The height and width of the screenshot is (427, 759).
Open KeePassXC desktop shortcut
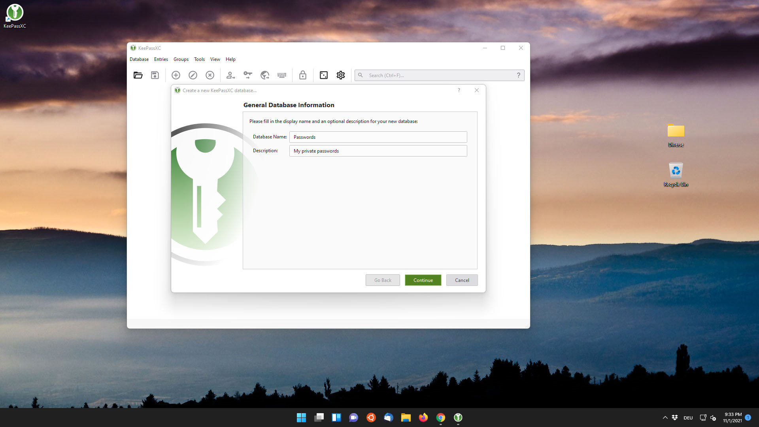(x=15, y=16)
